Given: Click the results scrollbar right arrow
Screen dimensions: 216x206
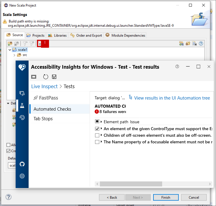Looking at the screenshot, I should click(x=210, y=184).
